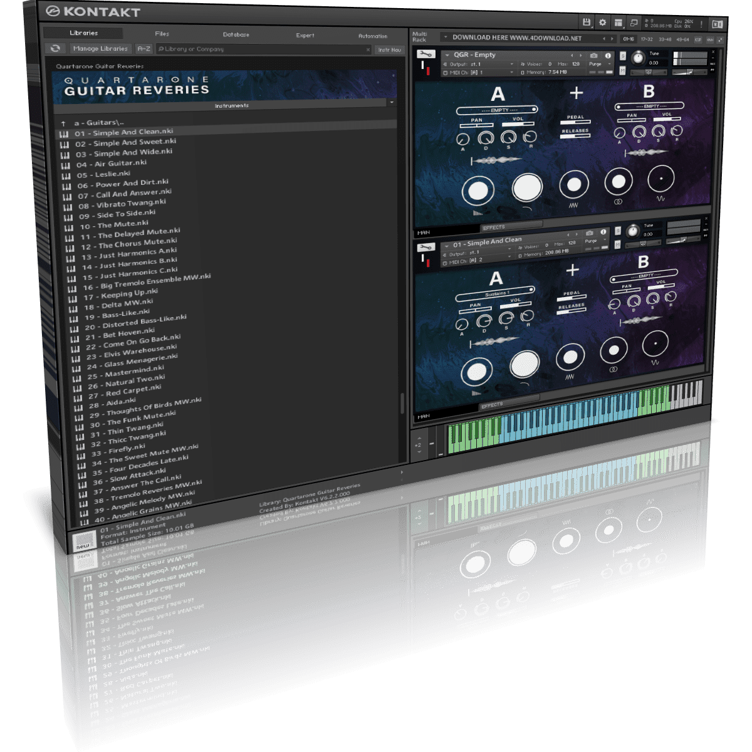Click the NI logo icon
This screenshot has height=752, width=752.
(x=717, y=24)
